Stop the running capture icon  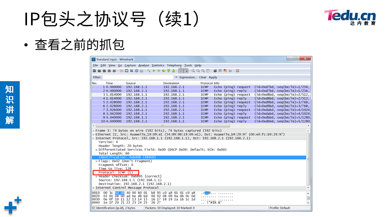109,71
